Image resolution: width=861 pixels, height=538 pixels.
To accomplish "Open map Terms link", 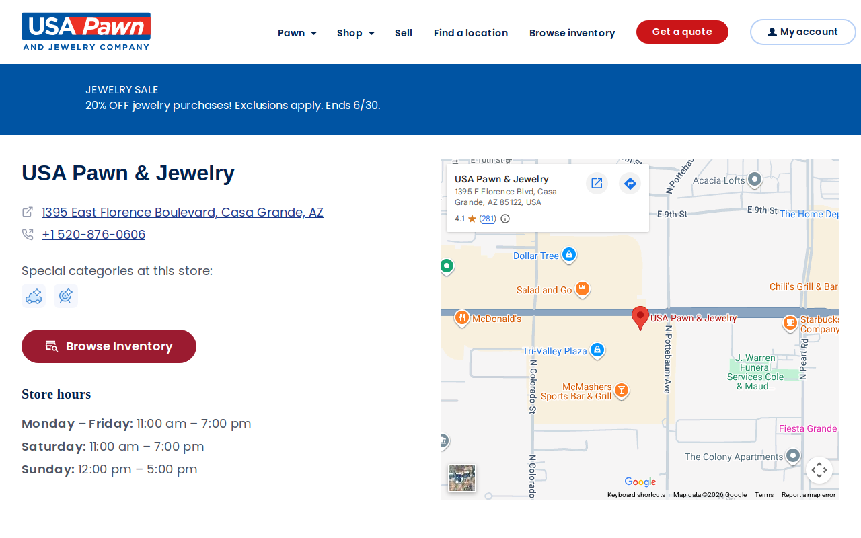I will (764, 495).
